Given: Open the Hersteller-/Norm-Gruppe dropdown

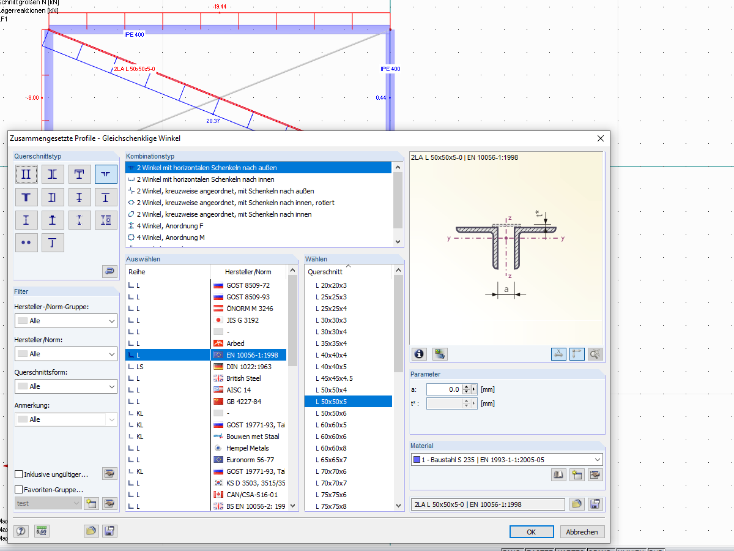Looking at the screenshot, I should [x=65, y=321].
